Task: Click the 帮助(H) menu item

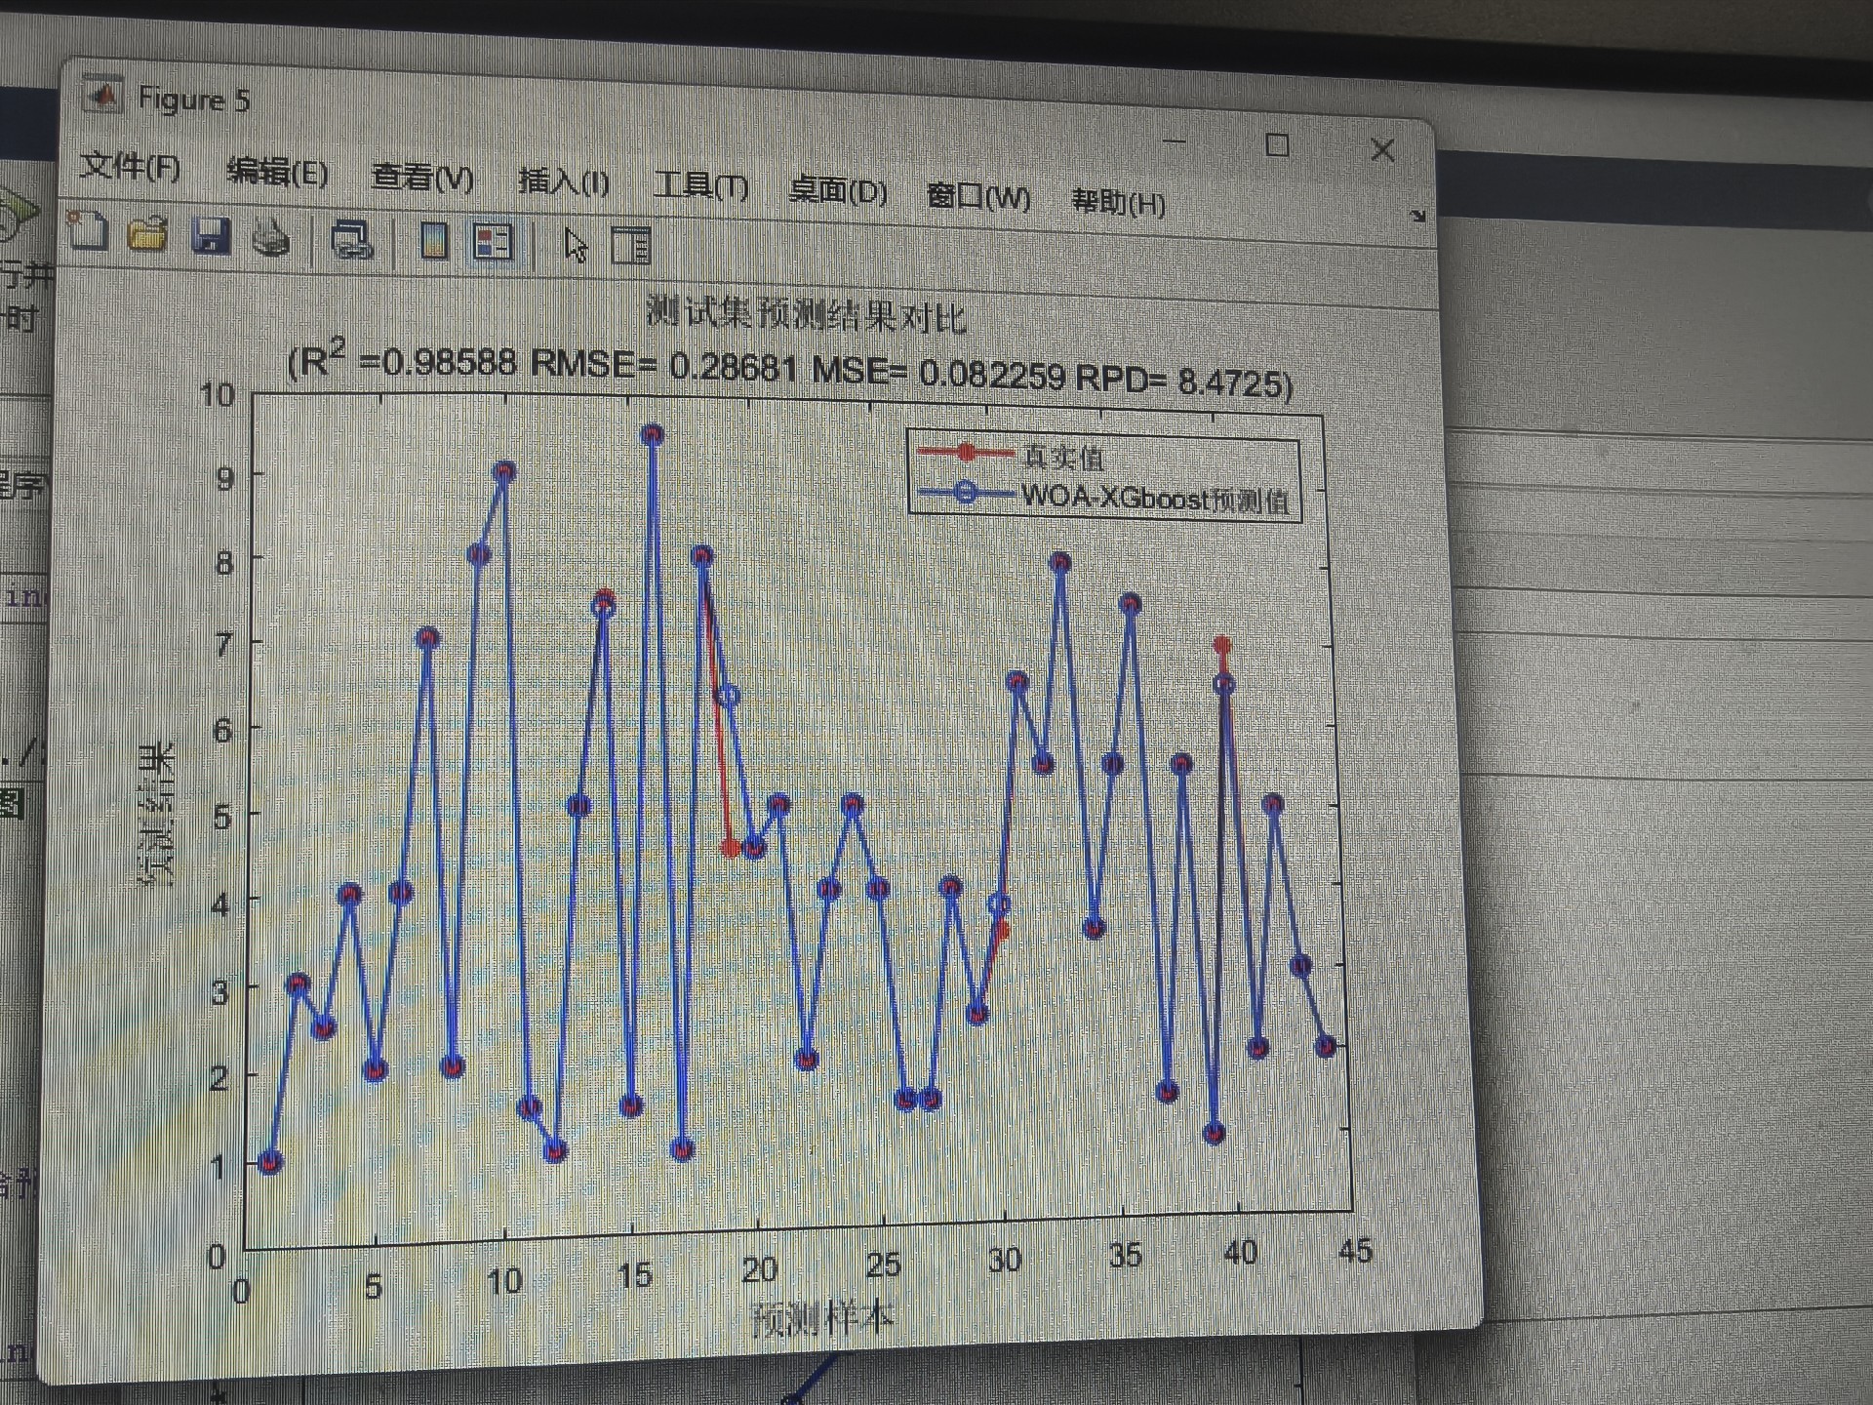Action: coord(1118,202)
